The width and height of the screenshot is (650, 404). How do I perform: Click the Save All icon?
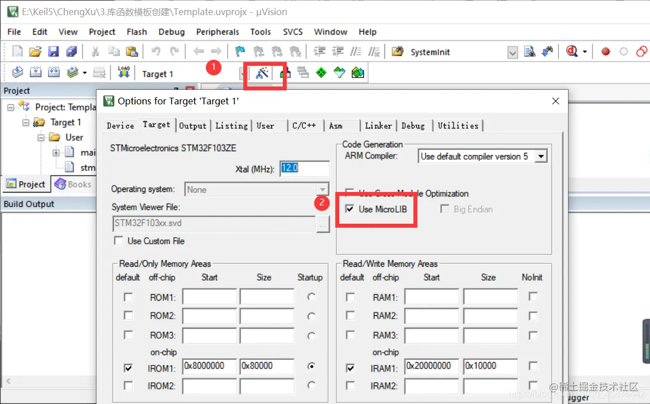click(x=71, y=51)
